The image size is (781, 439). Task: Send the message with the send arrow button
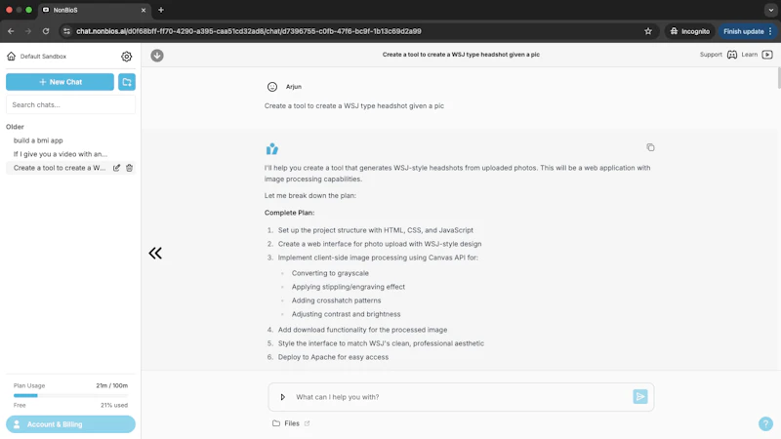[x=640, y=397]
